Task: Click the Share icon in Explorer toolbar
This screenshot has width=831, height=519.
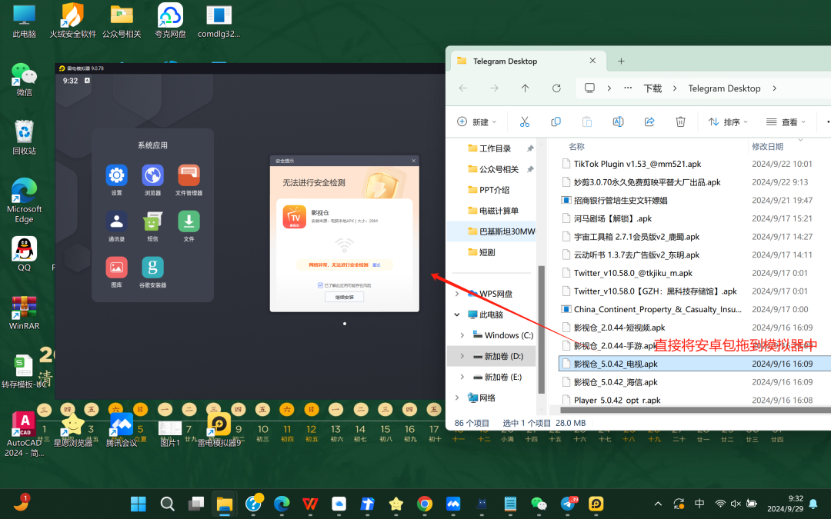Action: point(649,121)
